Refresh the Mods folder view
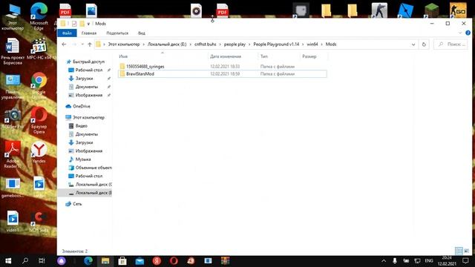This screenshot has width=475, height=267. coord(424,44)
